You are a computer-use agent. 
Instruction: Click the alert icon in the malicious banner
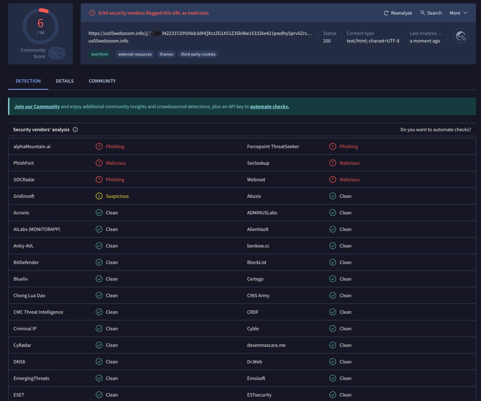pos(92,13)
